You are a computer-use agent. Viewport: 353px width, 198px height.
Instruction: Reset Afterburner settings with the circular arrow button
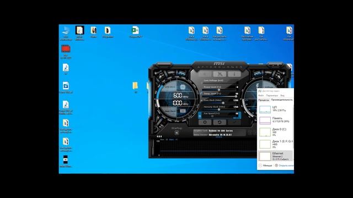point(220,122)
